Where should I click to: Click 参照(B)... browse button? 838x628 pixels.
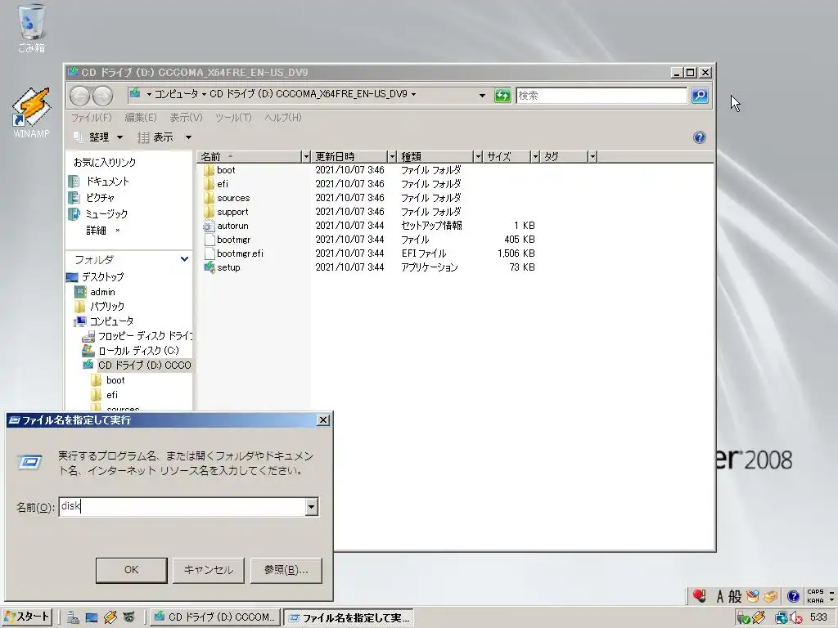tap(286, 570)
